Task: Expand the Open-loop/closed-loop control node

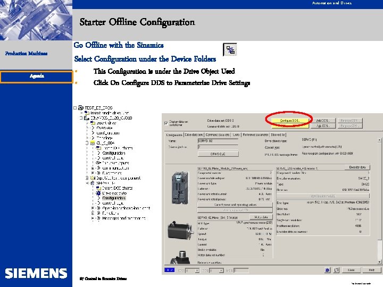Action: [93, 208]
